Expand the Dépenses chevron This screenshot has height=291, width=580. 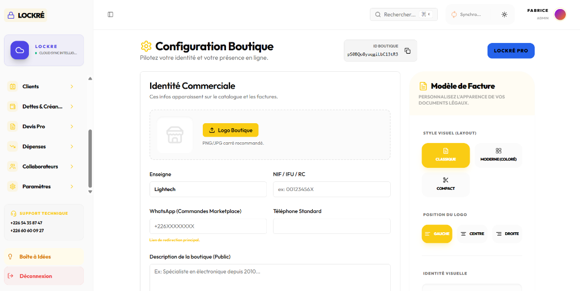pos(72,146)
